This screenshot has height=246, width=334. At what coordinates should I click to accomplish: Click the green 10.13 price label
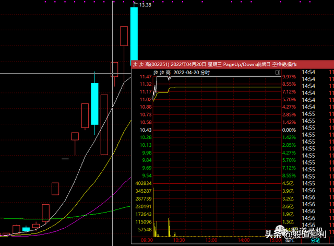coord(146,145)
